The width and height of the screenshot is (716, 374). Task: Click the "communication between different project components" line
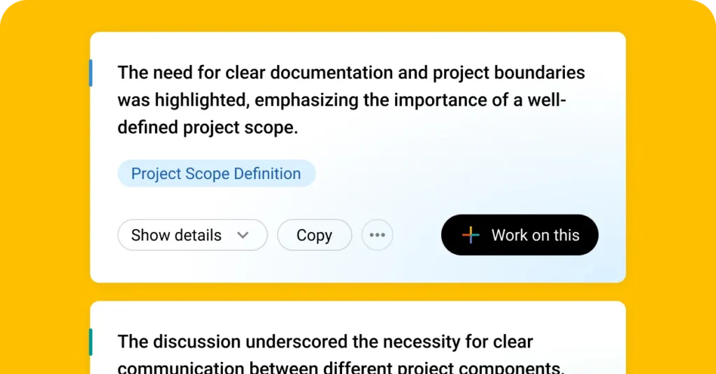(341, 368)
